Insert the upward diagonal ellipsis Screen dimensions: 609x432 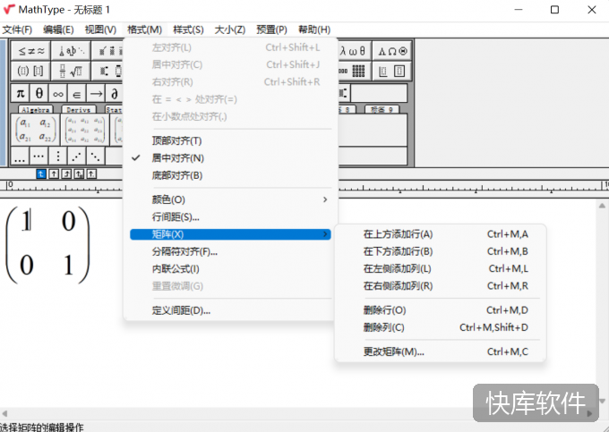[77, 156]
